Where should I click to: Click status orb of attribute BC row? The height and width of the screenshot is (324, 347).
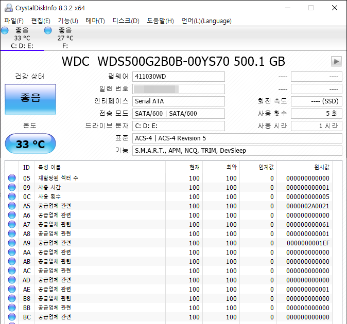pyautogui.click(x=12, y=317)
